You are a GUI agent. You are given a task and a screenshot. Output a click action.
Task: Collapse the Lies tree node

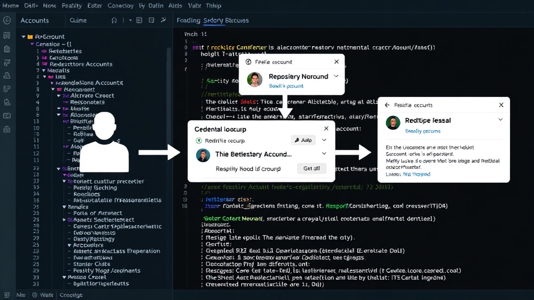tap(45, 77)
